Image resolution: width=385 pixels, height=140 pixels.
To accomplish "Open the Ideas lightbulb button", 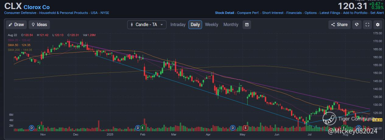I will click(x=39, y=25).
